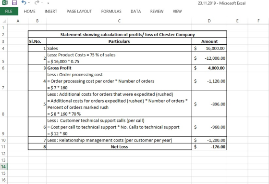The height and width of the screenshot is (184, 269).
Task: Select row 2 header
Action: (4, 34)
